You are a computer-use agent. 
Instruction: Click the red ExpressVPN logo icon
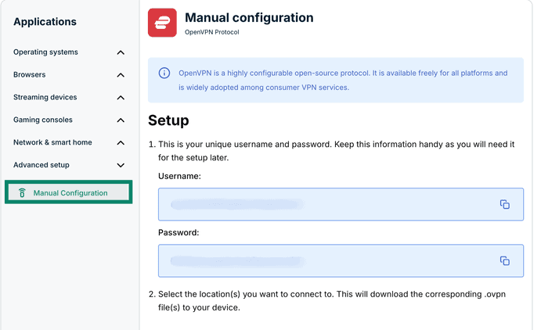coord(162,23)
